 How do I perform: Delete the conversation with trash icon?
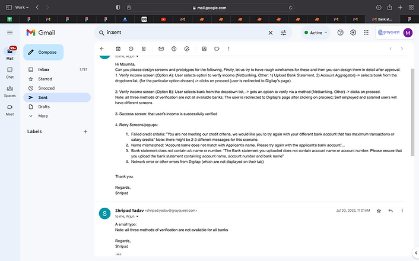pyautogui.click(x=144, y=49)
